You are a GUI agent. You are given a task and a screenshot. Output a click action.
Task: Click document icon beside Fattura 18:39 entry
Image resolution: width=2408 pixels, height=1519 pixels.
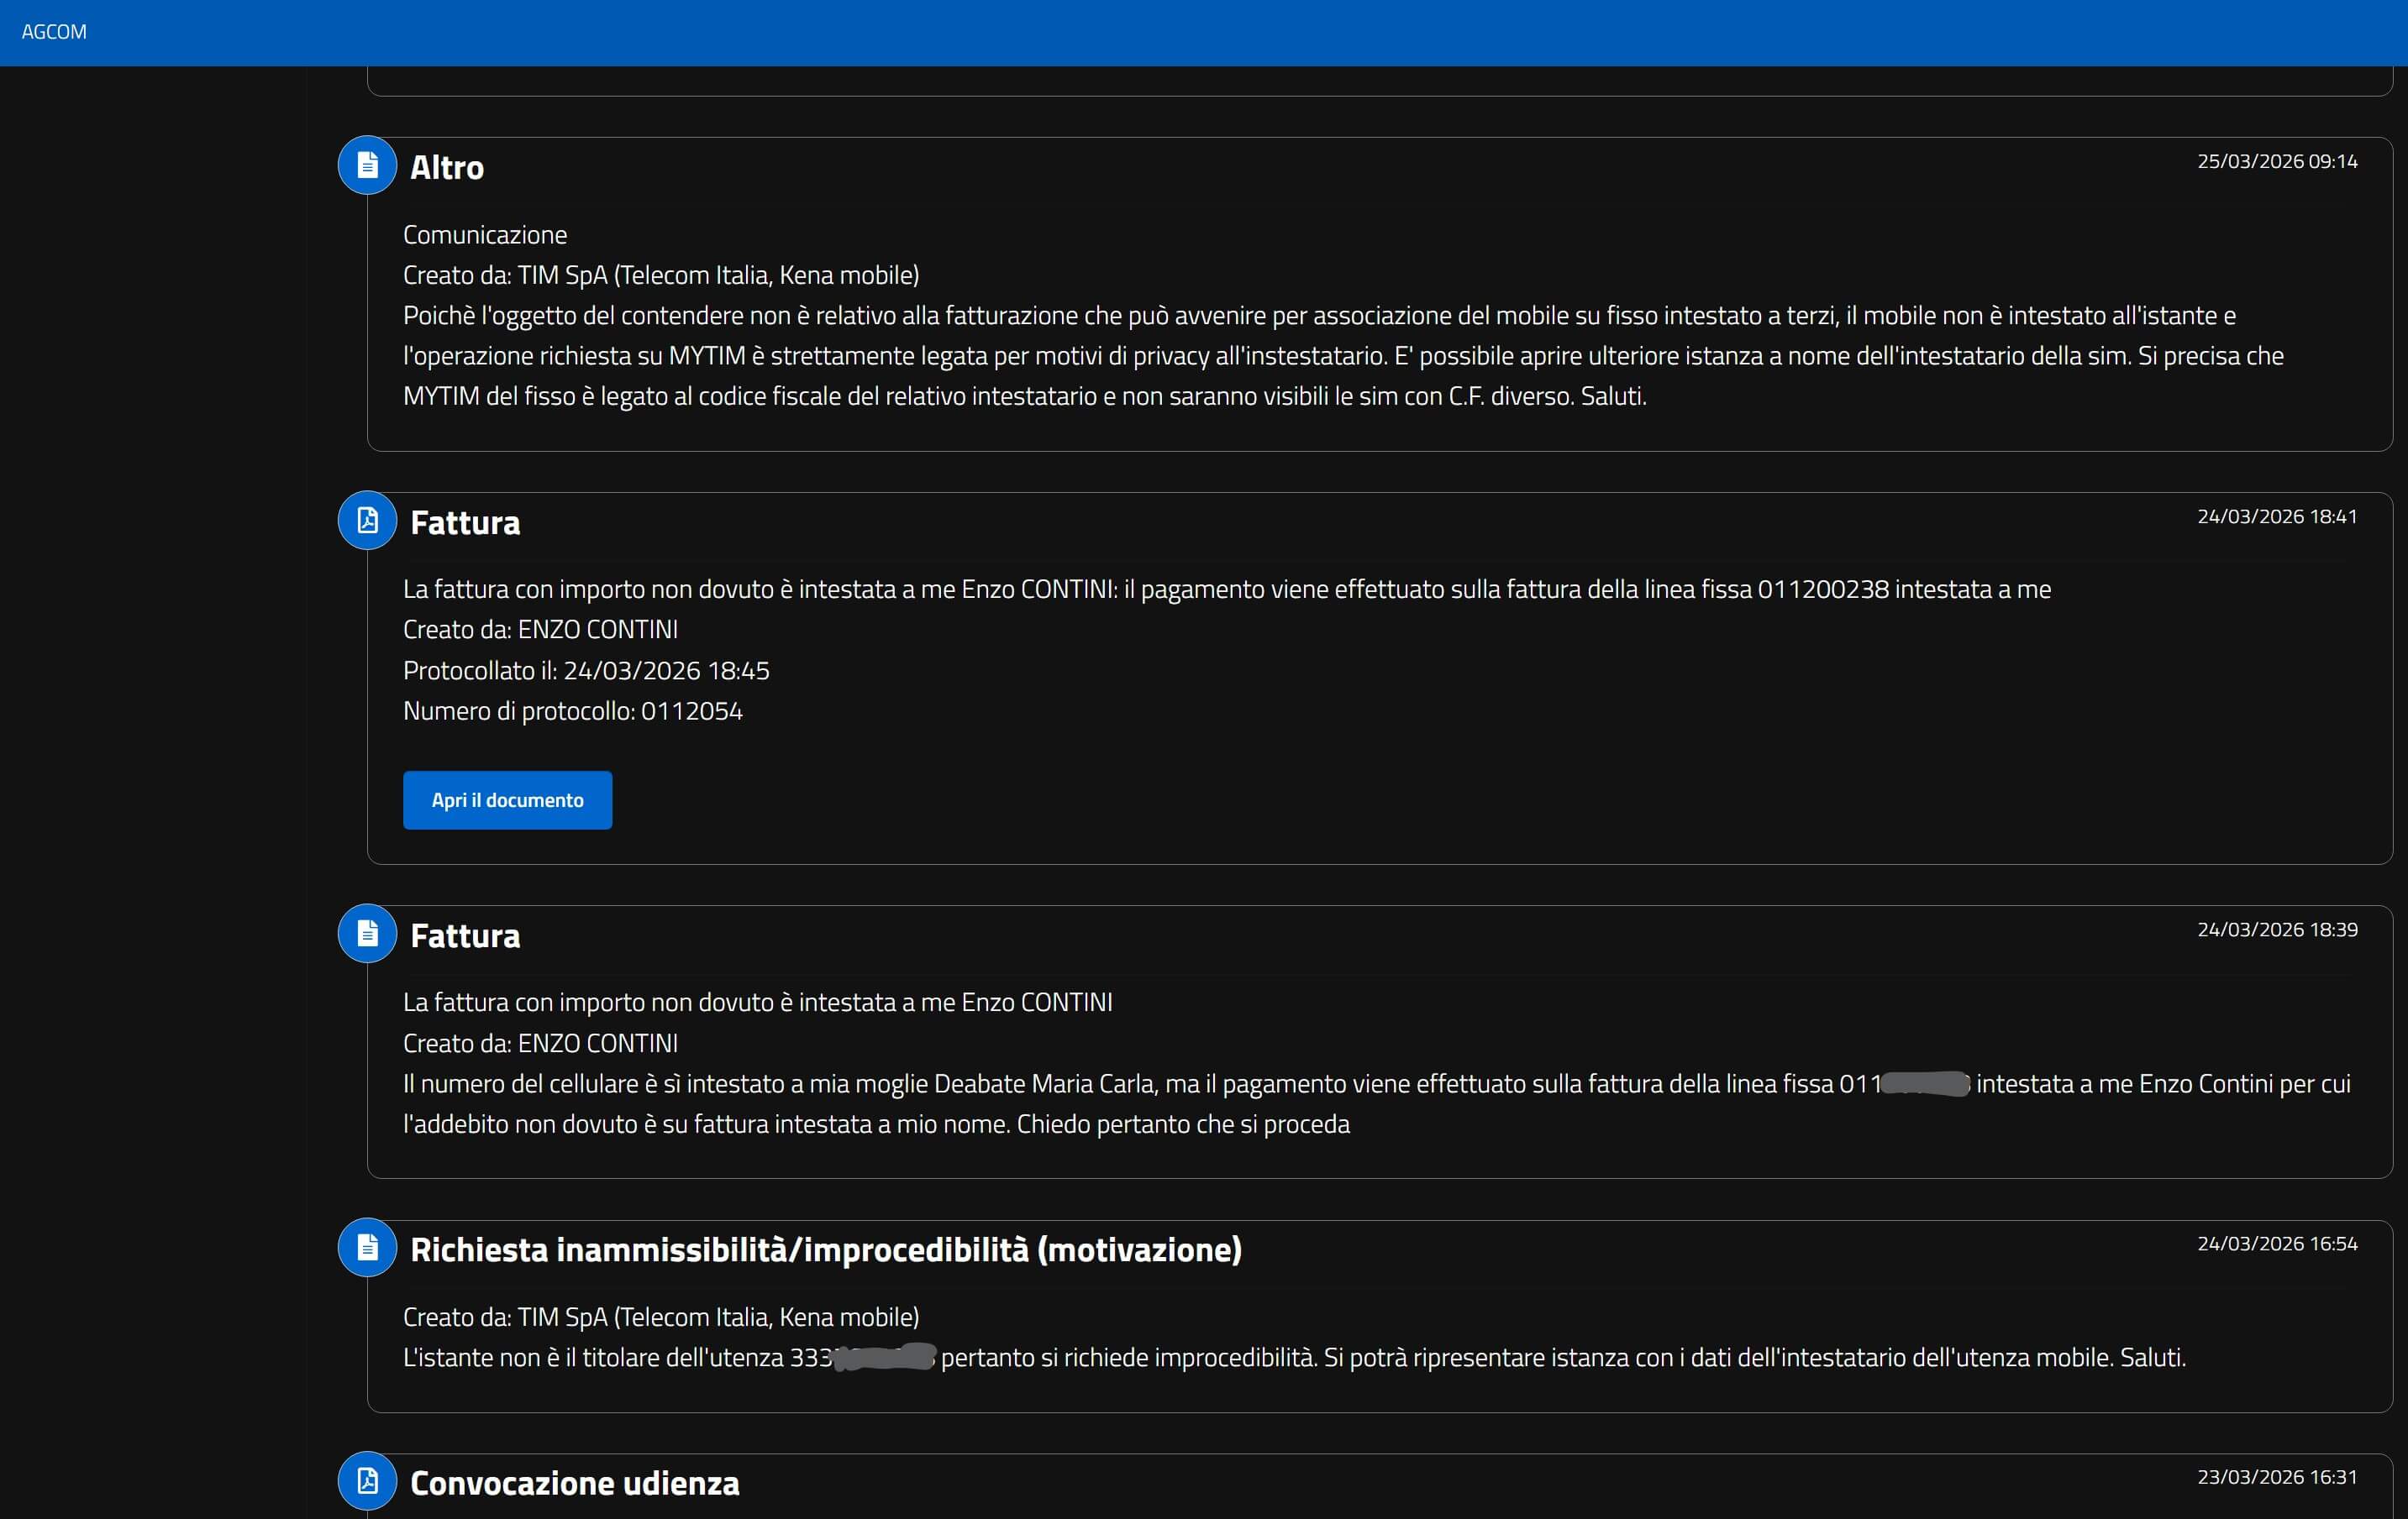[367, 934]
